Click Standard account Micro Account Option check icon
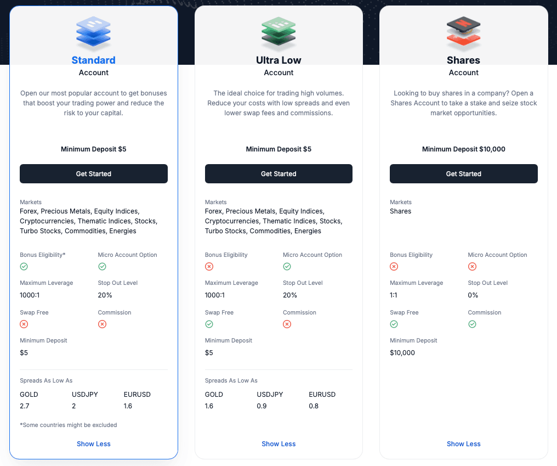This screenshot has width=557, height=466. 102,267
